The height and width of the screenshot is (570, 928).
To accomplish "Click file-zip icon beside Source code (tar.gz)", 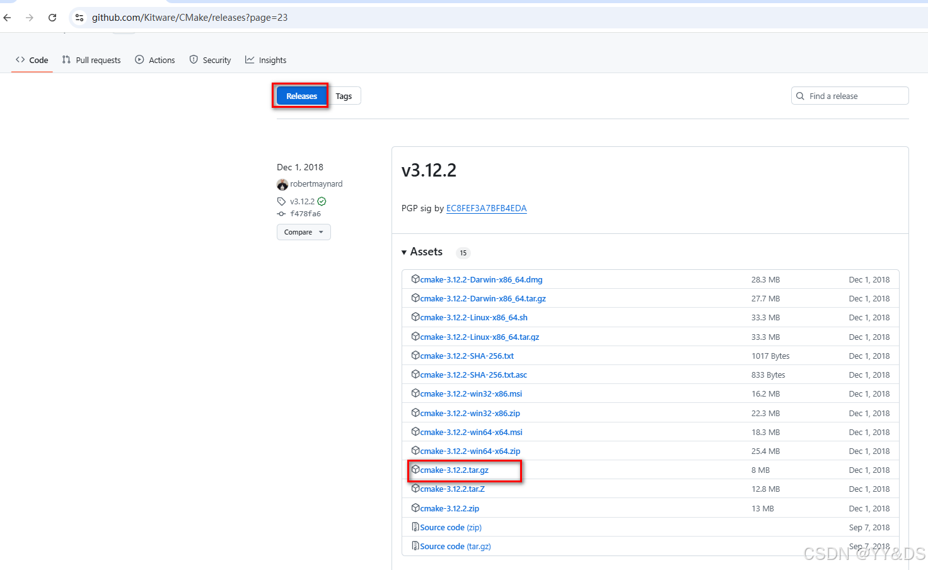I will 415,545.
